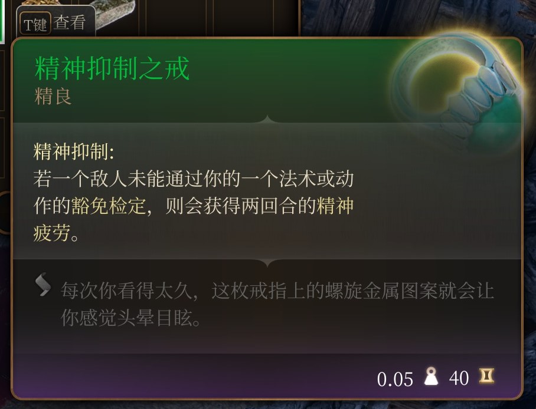Click the divider notch above lore text
The image size is (536, 409).
[x=267, y=262]
